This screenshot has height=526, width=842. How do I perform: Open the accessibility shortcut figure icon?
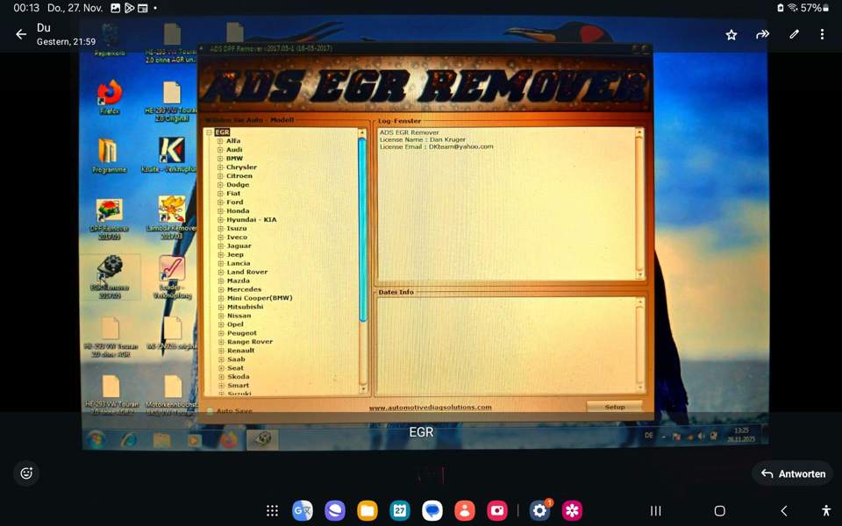click(825, 510)
